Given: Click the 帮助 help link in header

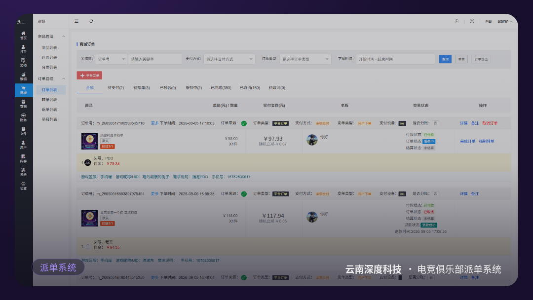Looking at the screenshot, I should point(489,21).
